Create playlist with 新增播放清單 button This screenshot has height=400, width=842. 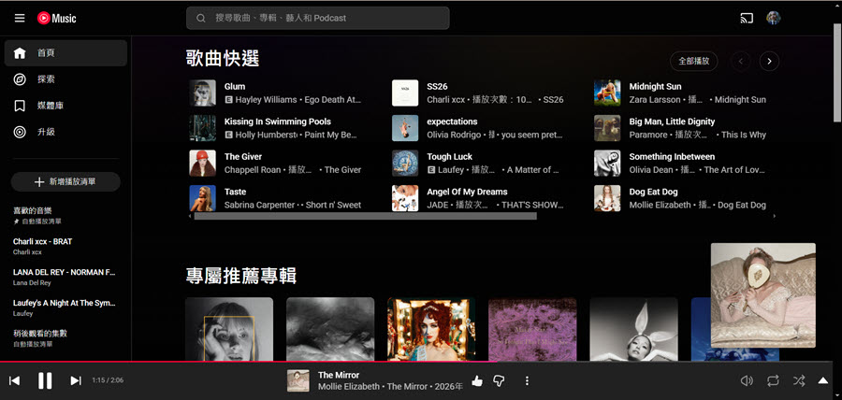point(65,181)
